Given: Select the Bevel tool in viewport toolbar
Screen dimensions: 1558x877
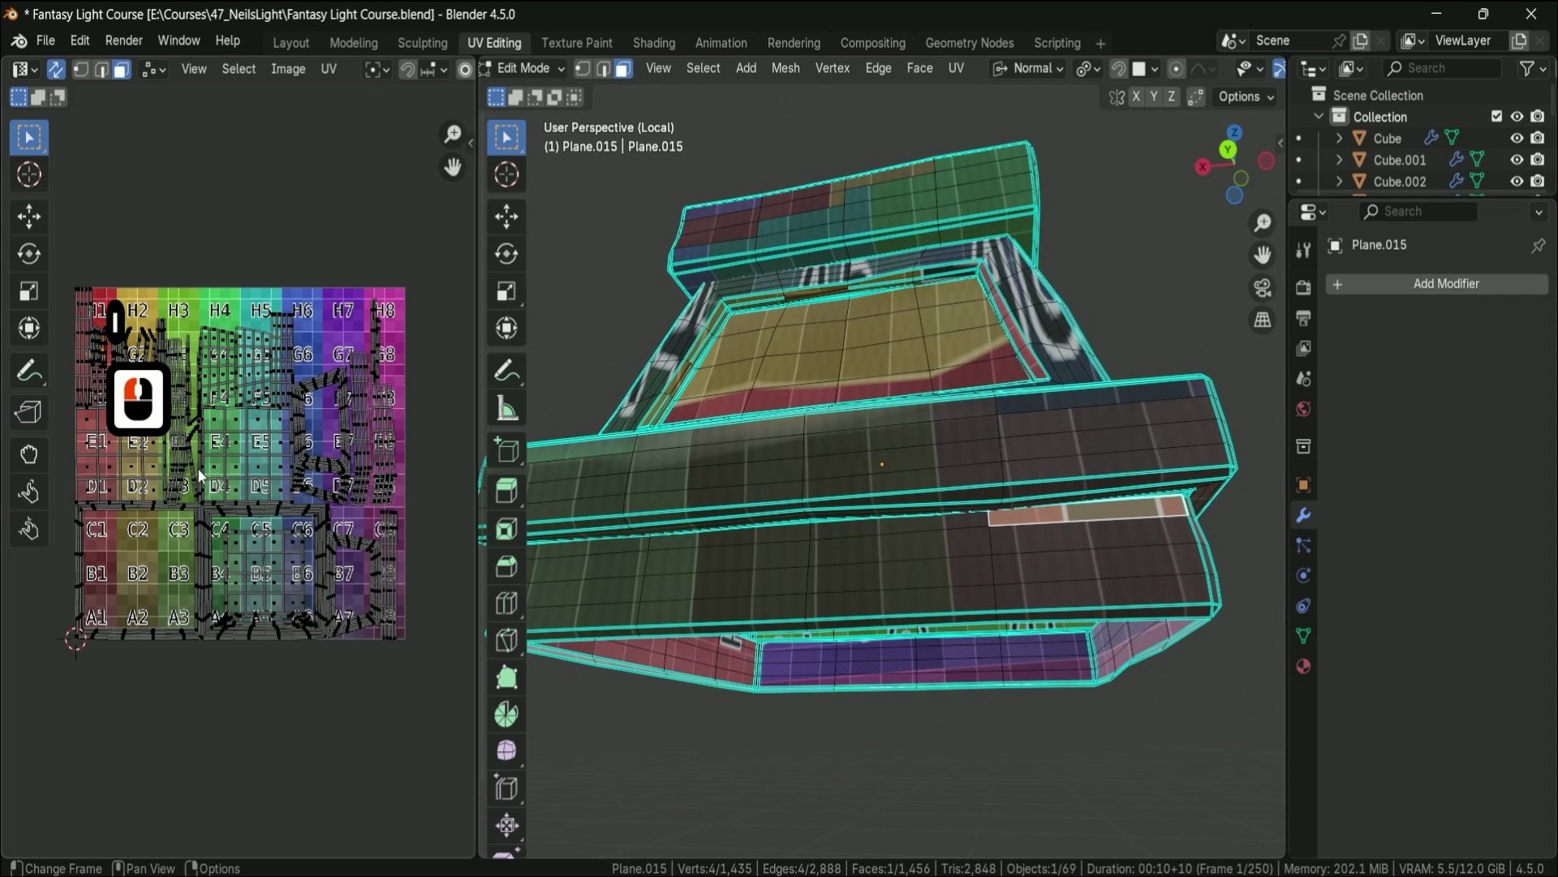Looking at the screenshot, I should point(506,566).
